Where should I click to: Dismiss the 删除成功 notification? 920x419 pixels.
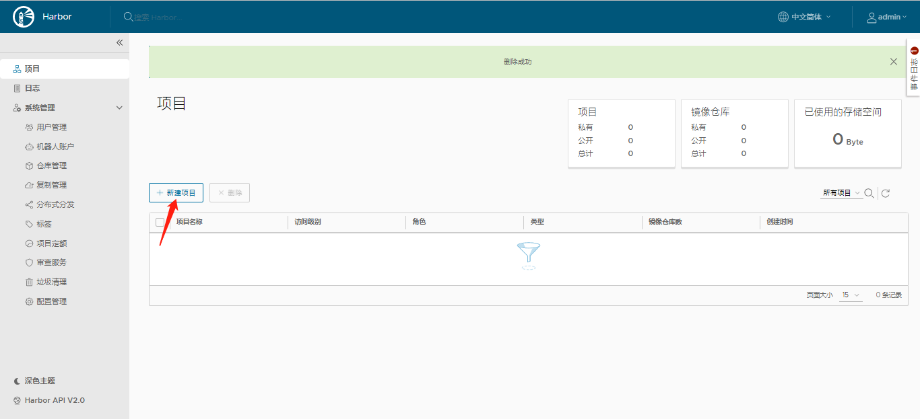tap(894, 61)
